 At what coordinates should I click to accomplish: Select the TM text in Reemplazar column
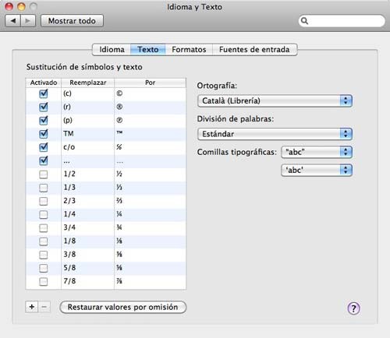point(69,134)
